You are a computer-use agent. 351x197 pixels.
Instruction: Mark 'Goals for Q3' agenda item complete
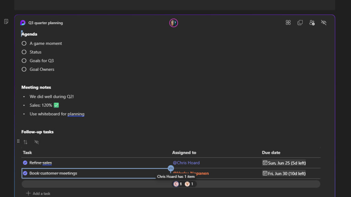pyautogui.click(x=24, y=61)
